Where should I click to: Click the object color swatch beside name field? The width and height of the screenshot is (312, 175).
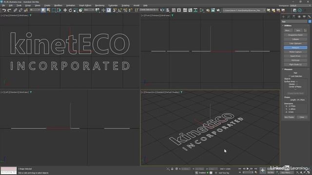(x=310, y=21)
